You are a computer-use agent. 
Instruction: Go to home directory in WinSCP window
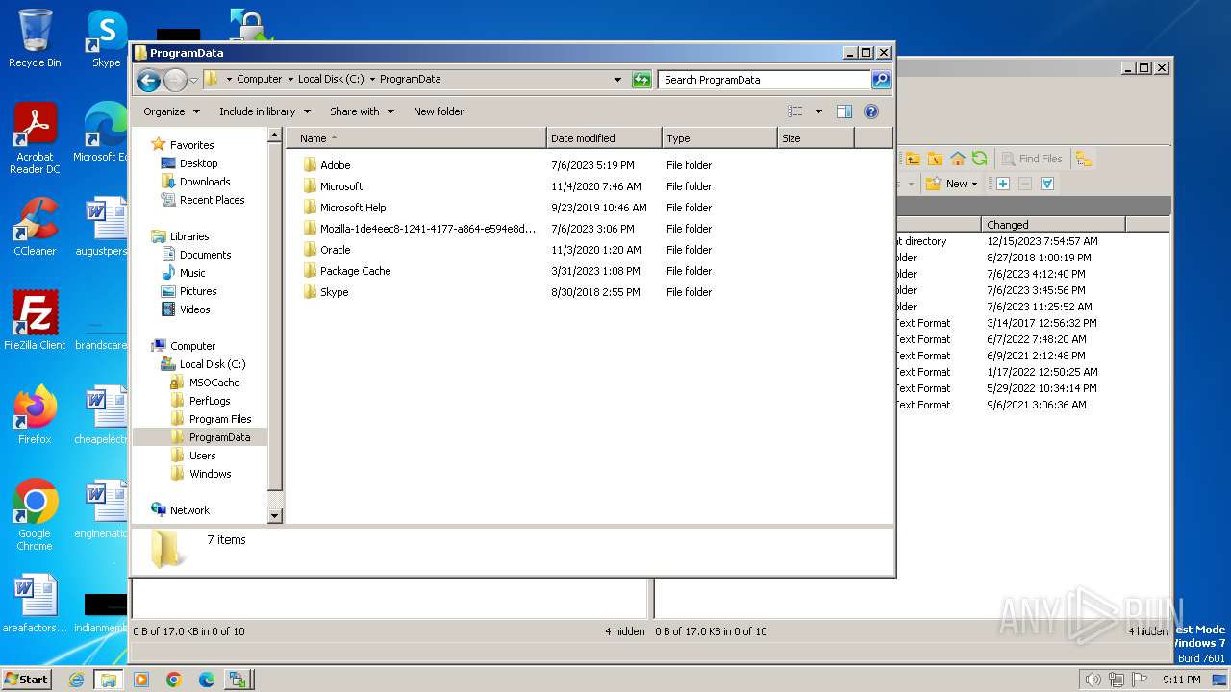click(x=957, y=159)
